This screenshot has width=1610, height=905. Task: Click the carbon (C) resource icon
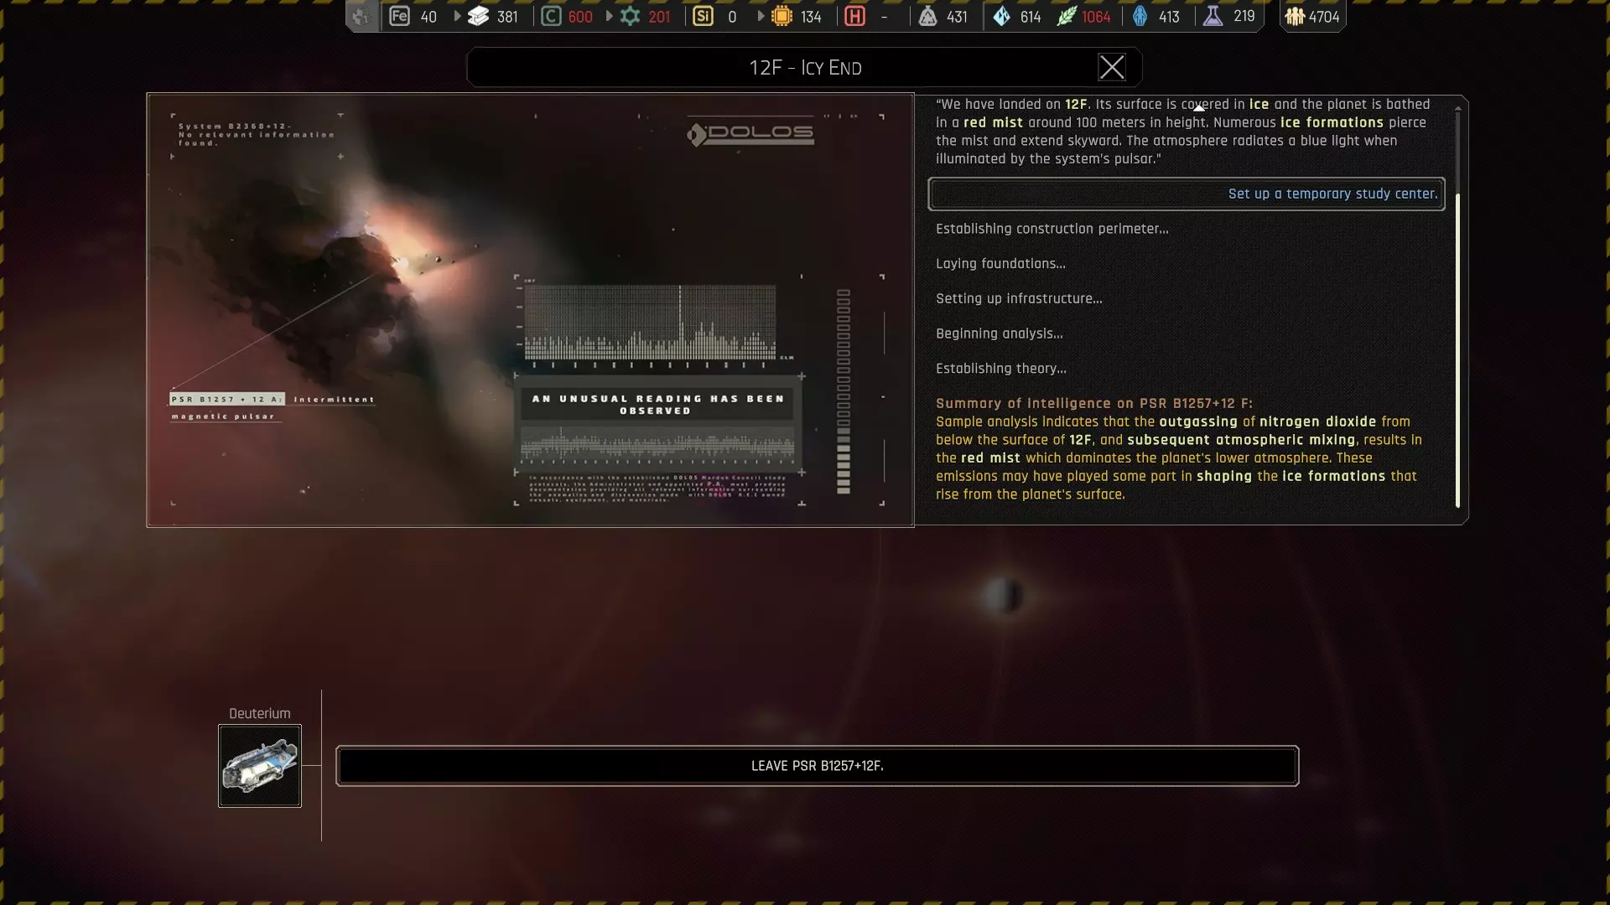551,16
